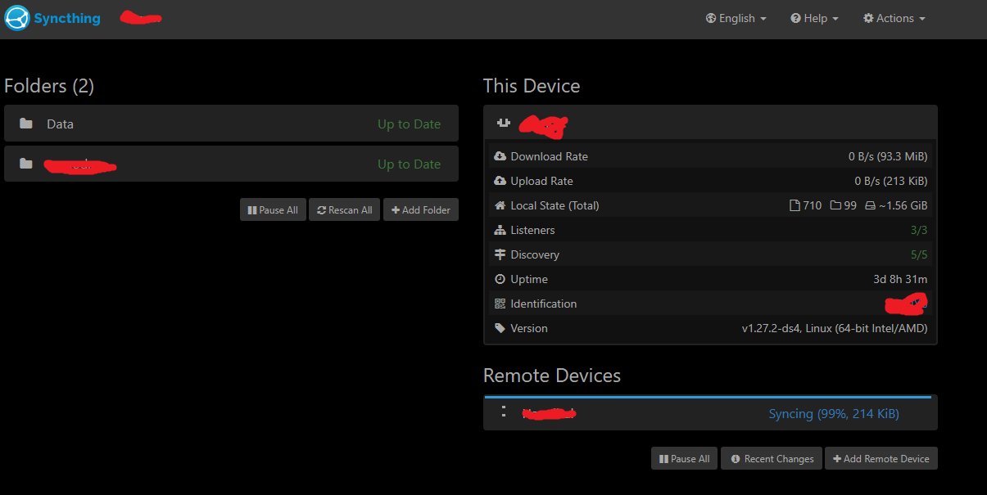Click the remote device sync progress bar

click(708, 396)
